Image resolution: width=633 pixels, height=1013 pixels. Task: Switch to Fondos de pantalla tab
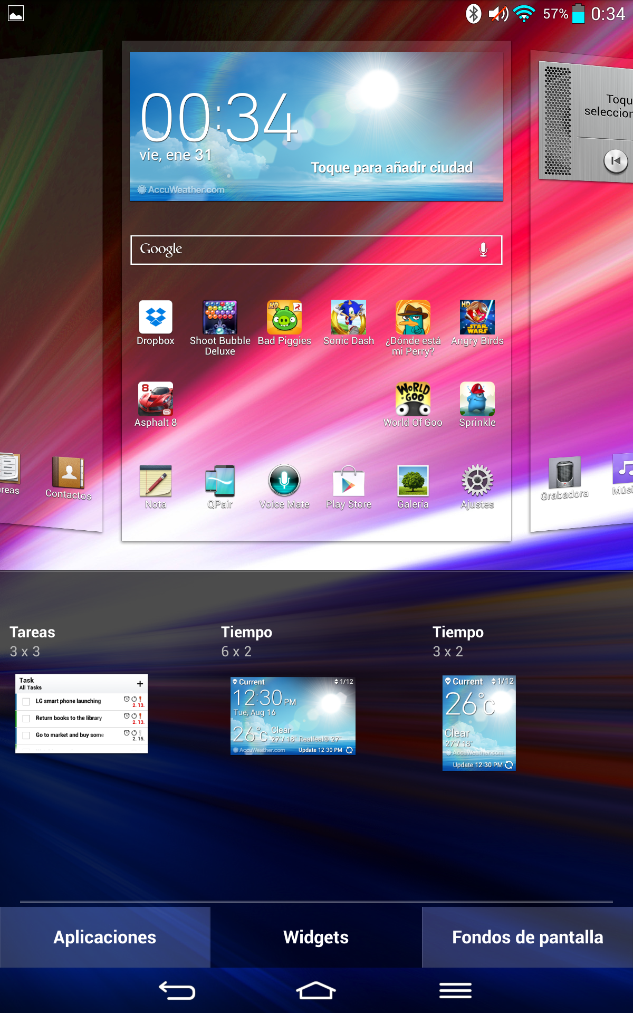[x=527, y=937]
